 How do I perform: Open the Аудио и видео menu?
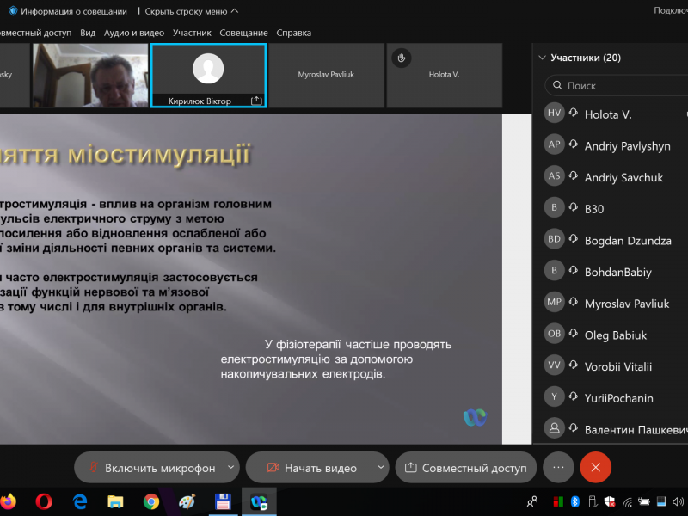(x=133, y=33)
